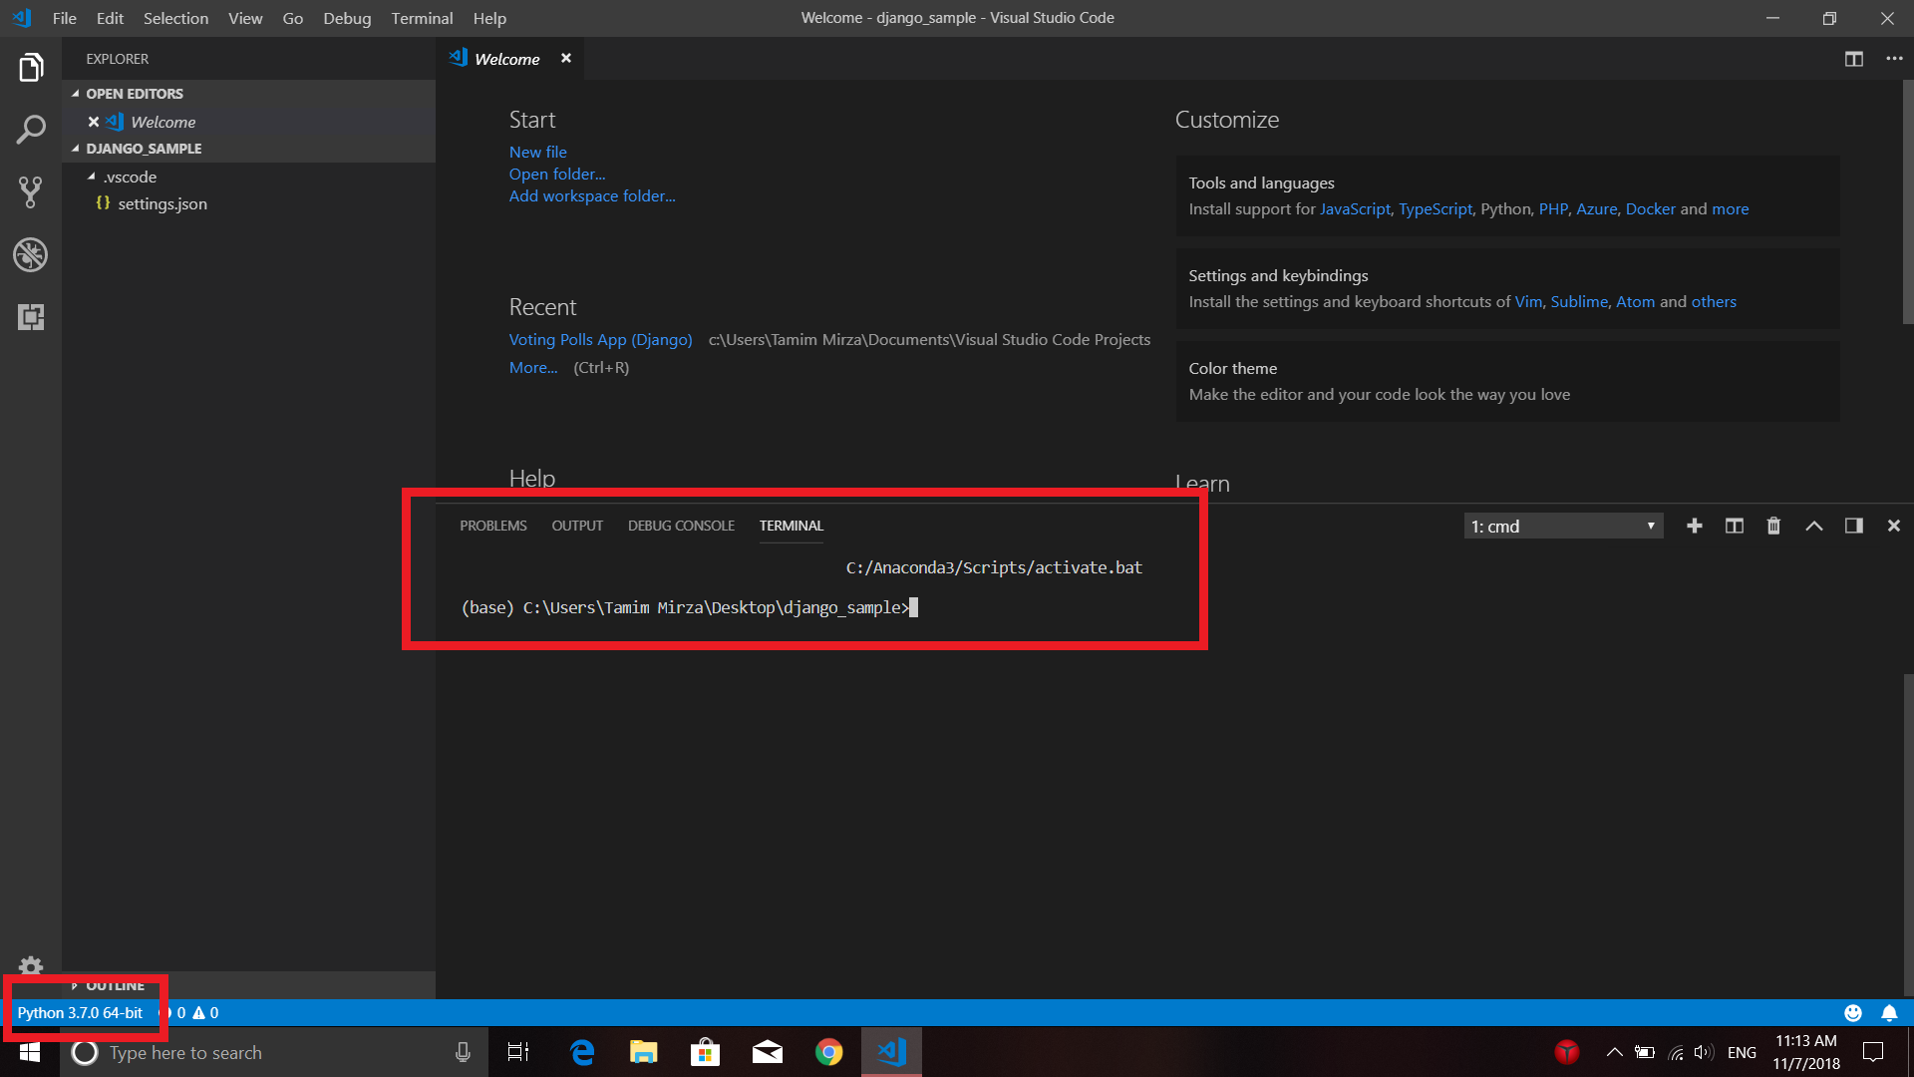The height and width of the screenshot is (1077, 1914).
Task: Open the Debug menu
Action: click(x=347, y=18)
